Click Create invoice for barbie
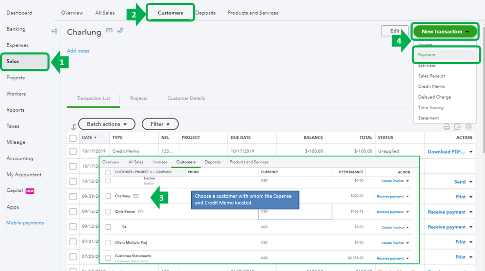The height and width of the screenshot is (271, 485). coord(392,181)
